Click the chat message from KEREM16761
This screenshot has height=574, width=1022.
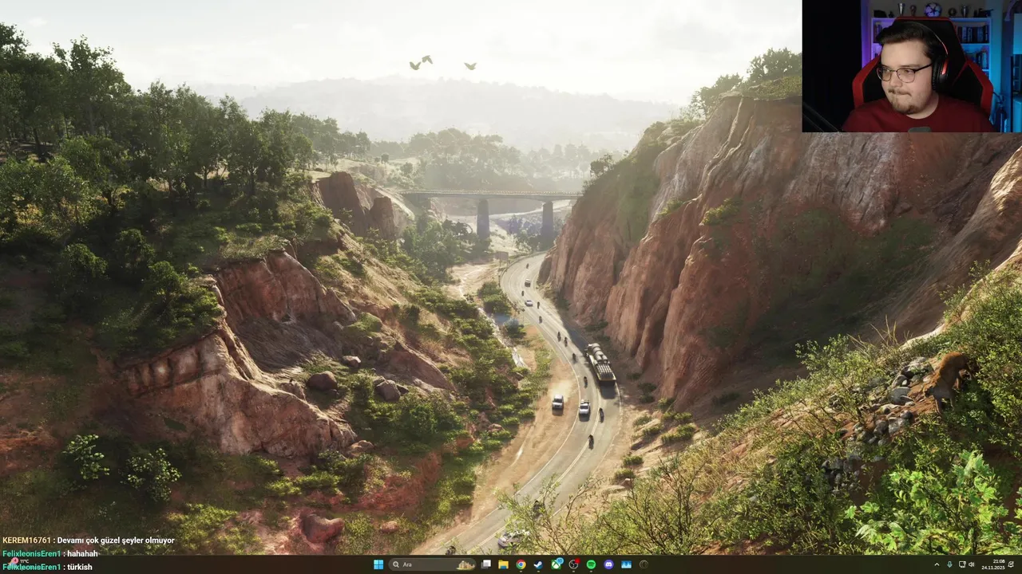pos(88,541)
